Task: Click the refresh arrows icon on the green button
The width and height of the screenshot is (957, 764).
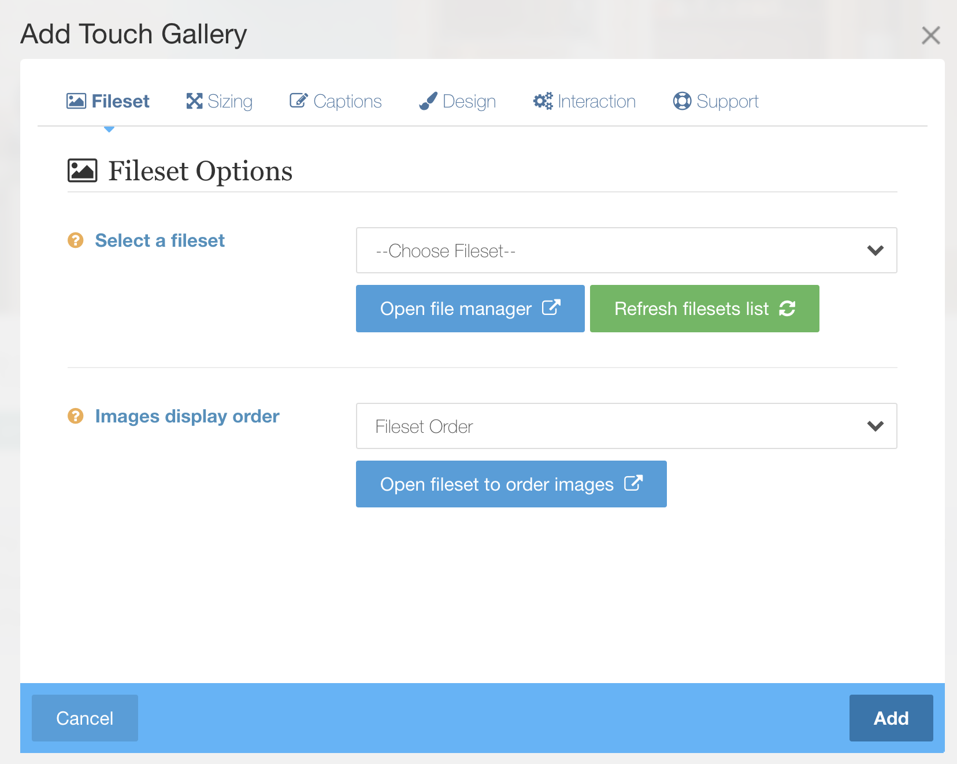Action: click(787, 309)
